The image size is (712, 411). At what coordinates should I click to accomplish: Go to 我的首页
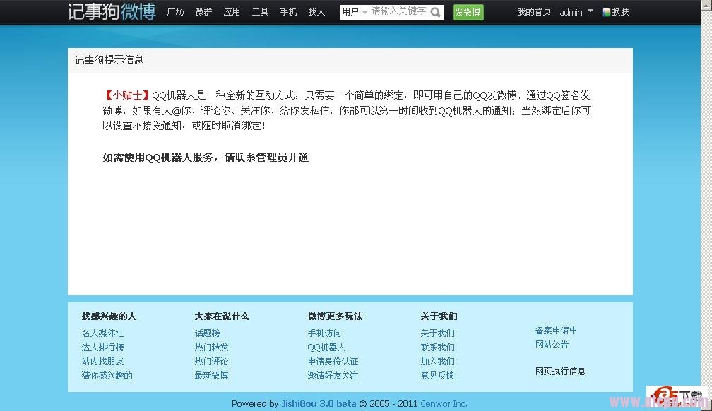(534, 12)
